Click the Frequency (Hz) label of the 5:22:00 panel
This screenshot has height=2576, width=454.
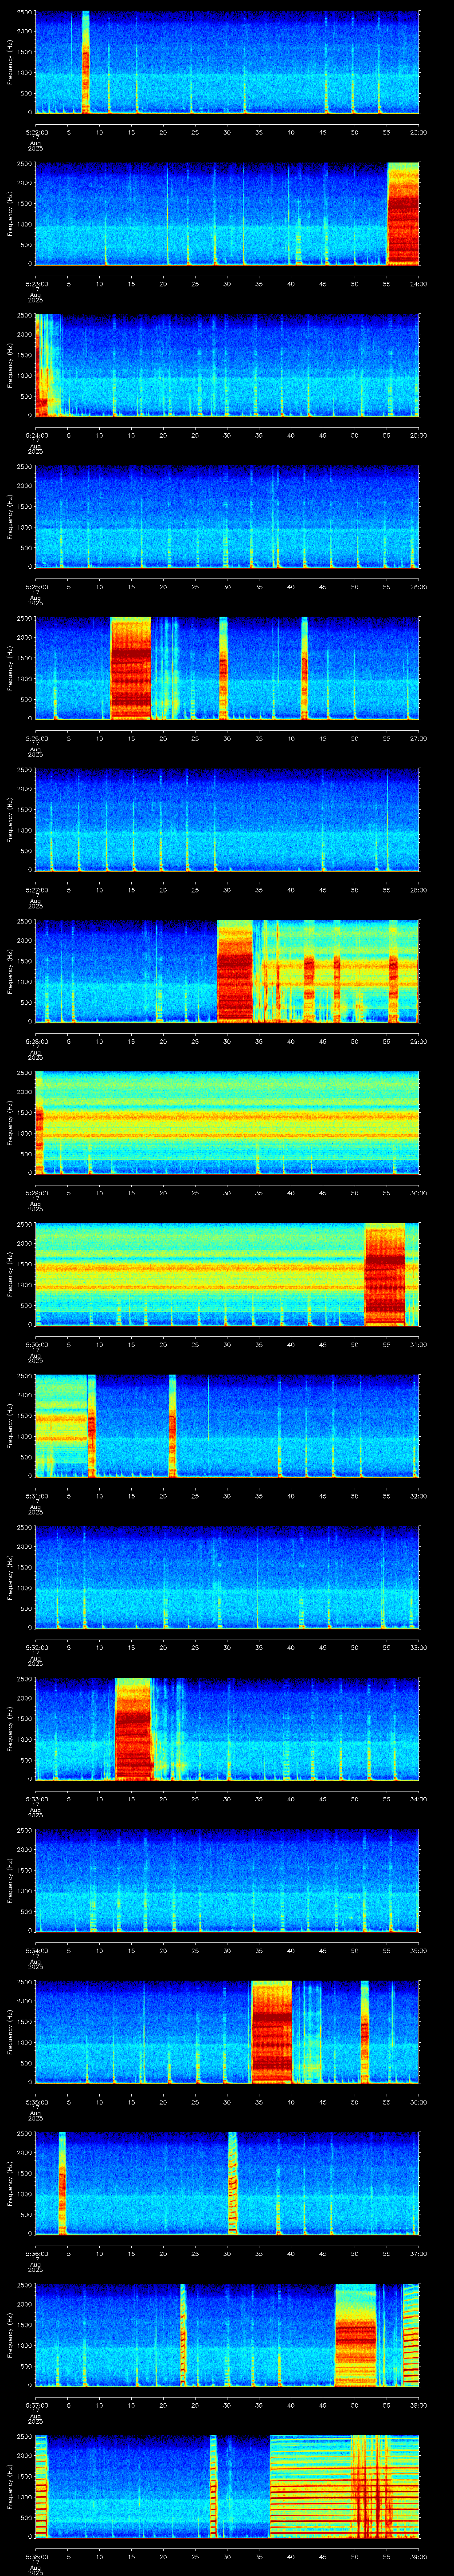[x=10, y=62]
